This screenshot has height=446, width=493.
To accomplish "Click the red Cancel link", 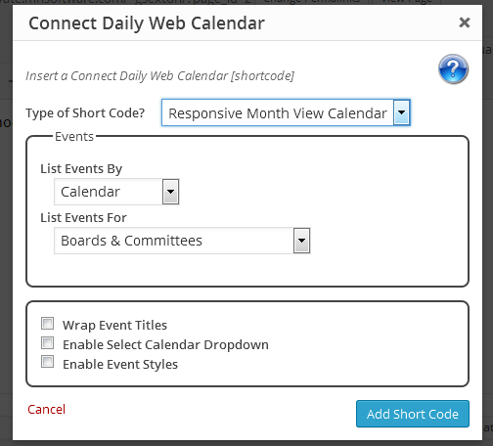I will tap(46, 410).
